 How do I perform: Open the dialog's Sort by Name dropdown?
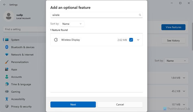(72, 24)
